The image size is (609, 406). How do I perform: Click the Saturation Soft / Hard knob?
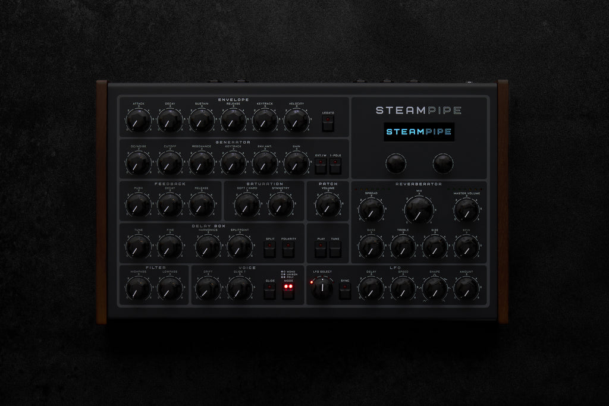click(247, 205)
